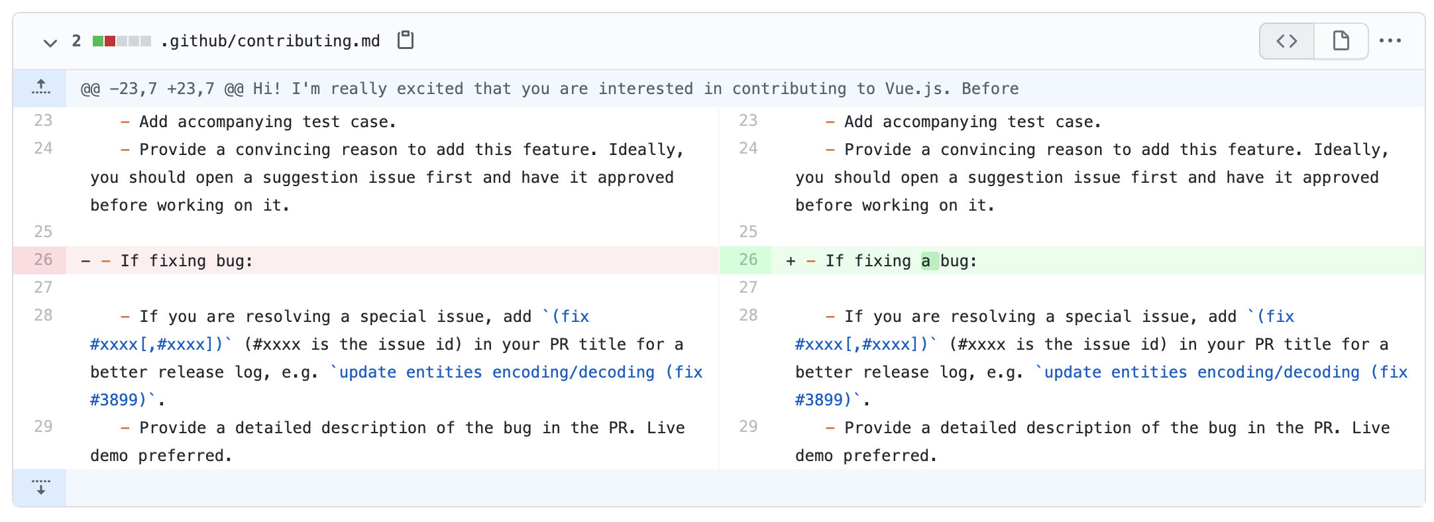Click left line number 29
Screen dimensions: 1434x522
pos(43,427)
